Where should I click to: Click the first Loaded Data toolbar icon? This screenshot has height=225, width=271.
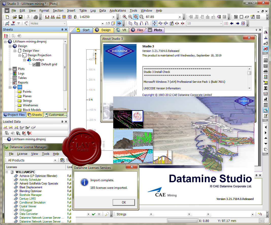click(6, 127)
